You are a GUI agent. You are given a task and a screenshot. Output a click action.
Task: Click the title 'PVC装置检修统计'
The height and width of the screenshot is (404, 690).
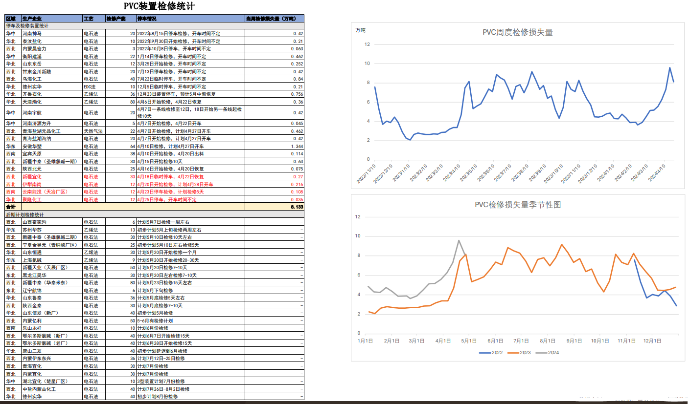point(159,6)
